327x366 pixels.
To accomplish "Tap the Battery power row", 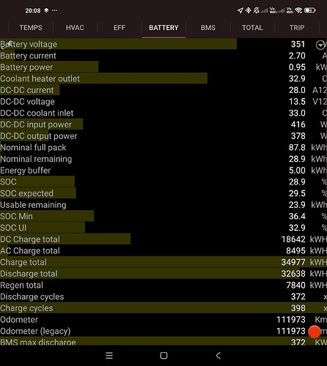I will tap(163, 67).
